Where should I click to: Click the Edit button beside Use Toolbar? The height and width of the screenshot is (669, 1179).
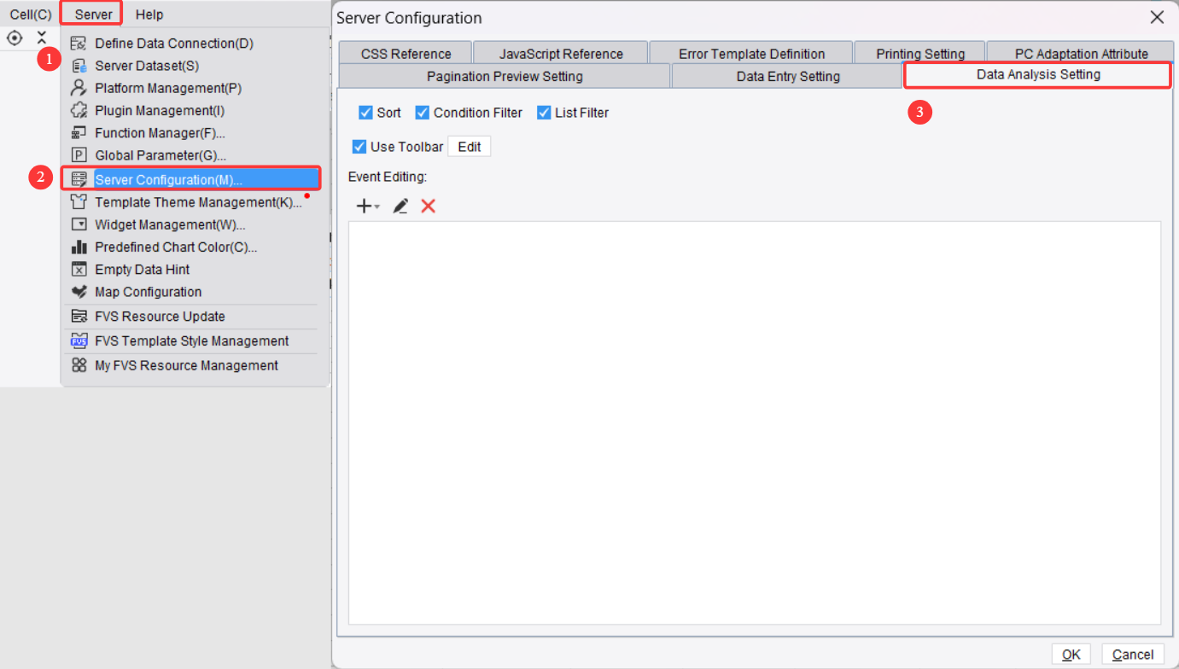tap(470, 147)
